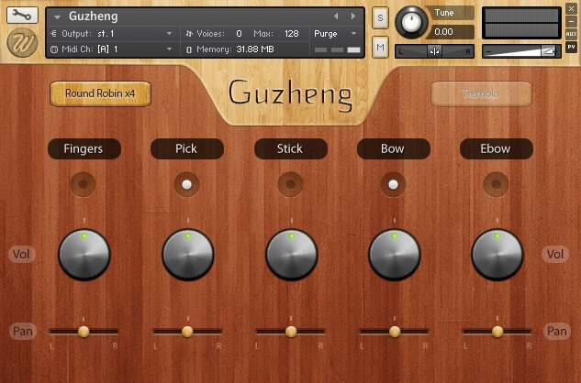The width and height of the screenshot is (581, 383).
Task: Click the Max voices value 128
Action: click(292, 34)
